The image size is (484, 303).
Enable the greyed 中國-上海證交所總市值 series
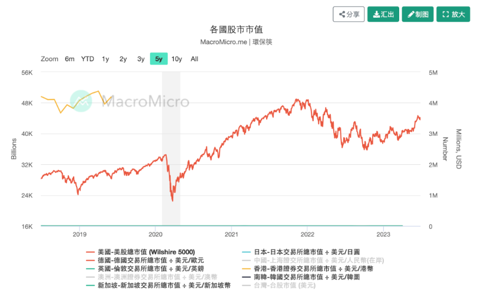click(x=313, y=261)
